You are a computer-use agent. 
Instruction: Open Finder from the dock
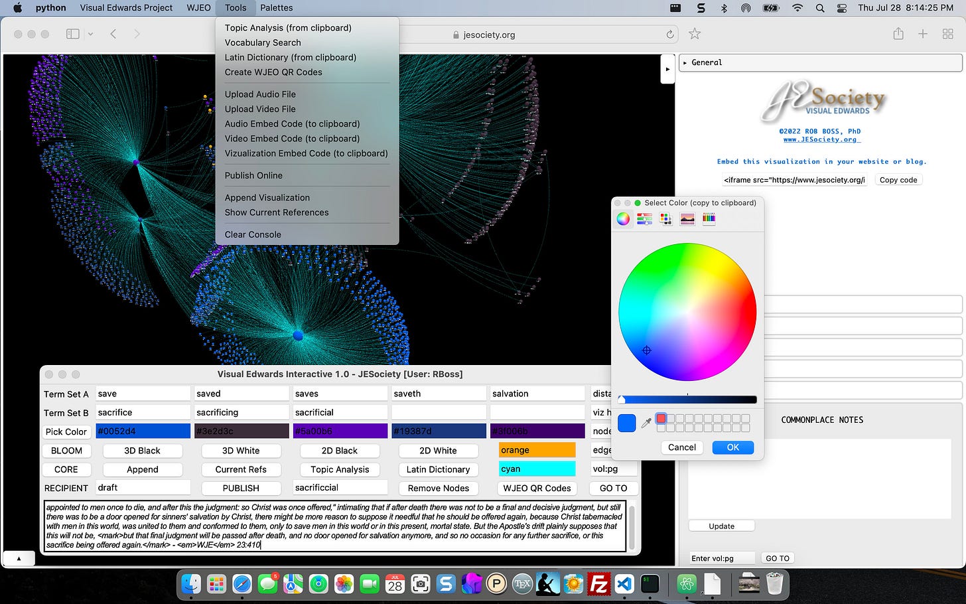(x=192, y=584)
